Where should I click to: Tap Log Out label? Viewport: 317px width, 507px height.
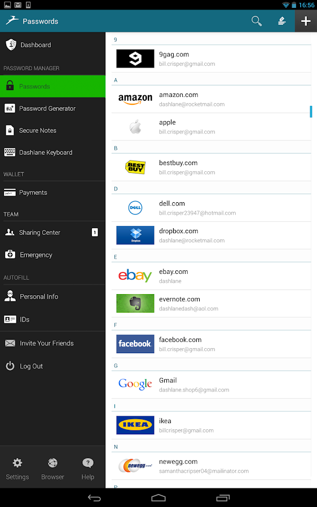[31, 366]
